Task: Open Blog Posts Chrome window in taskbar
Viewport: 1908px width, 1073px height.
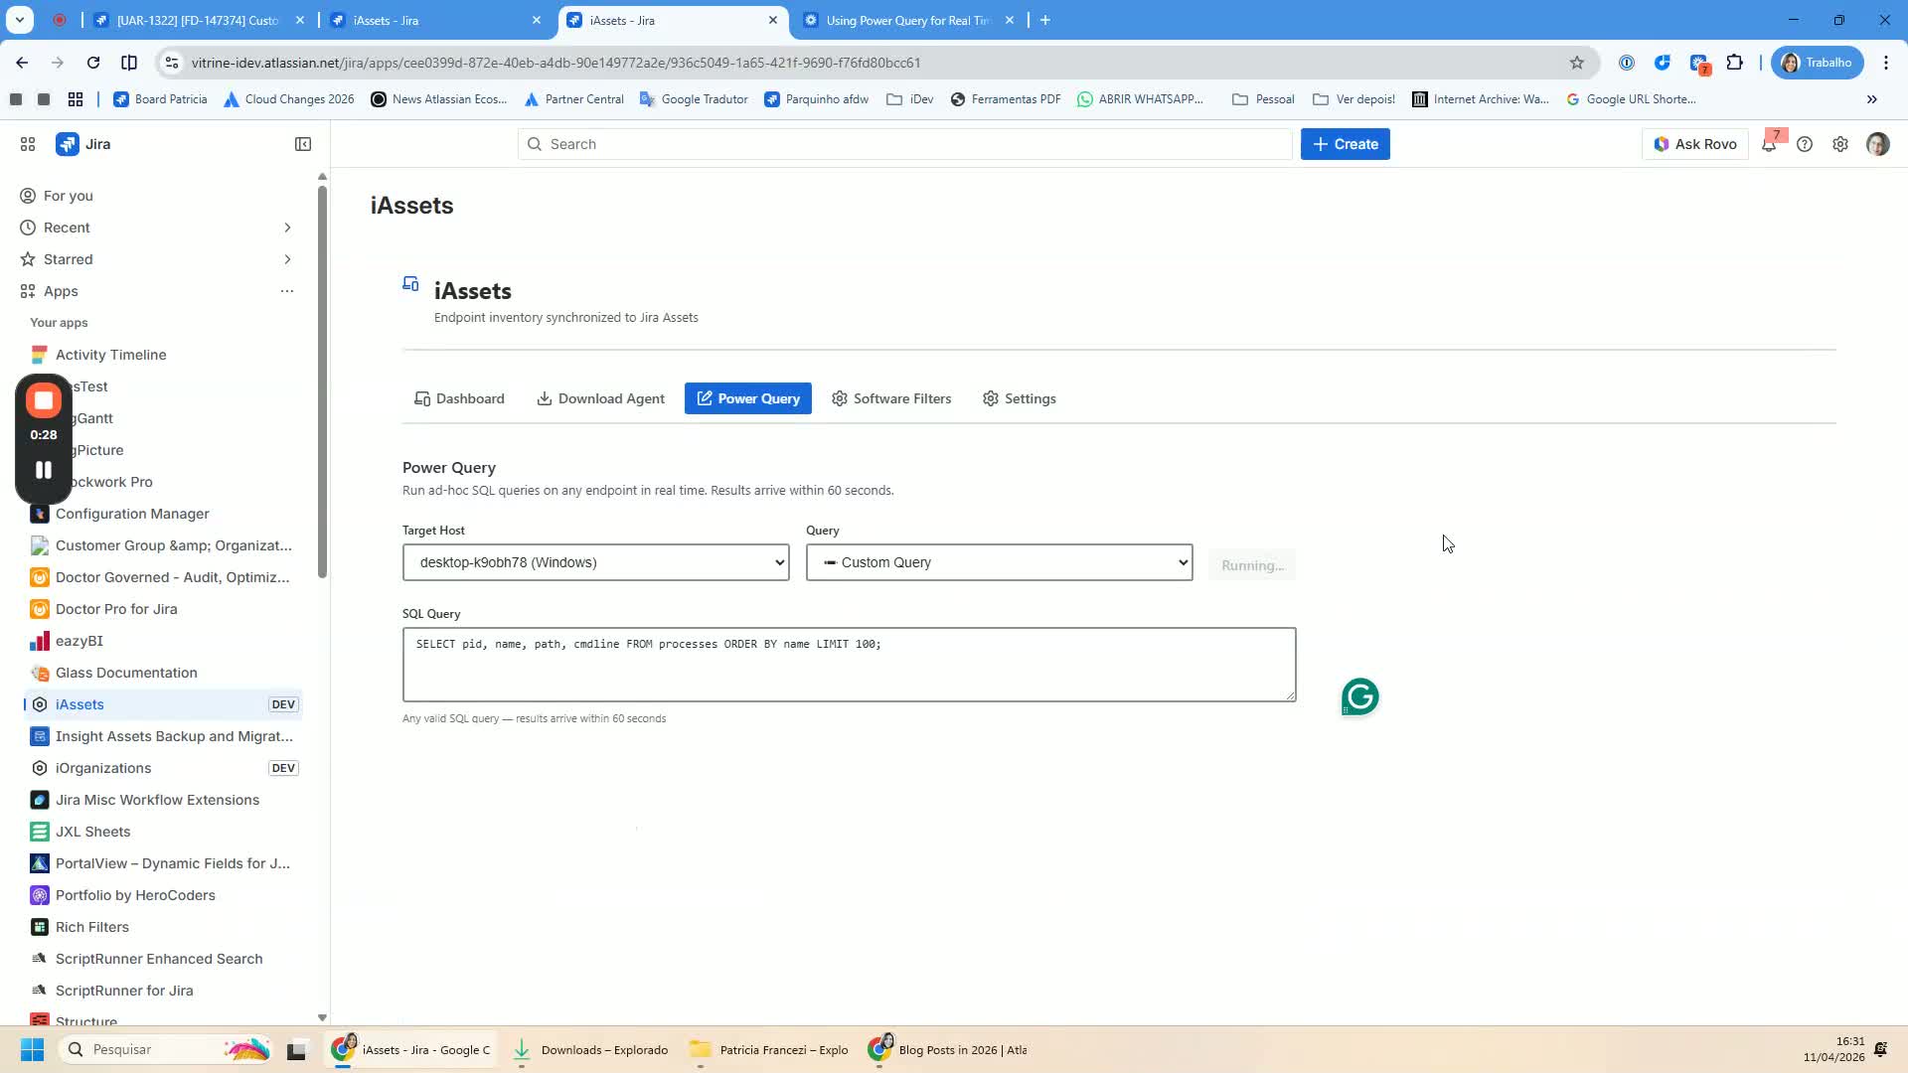Action: (x=948, y=1050)
